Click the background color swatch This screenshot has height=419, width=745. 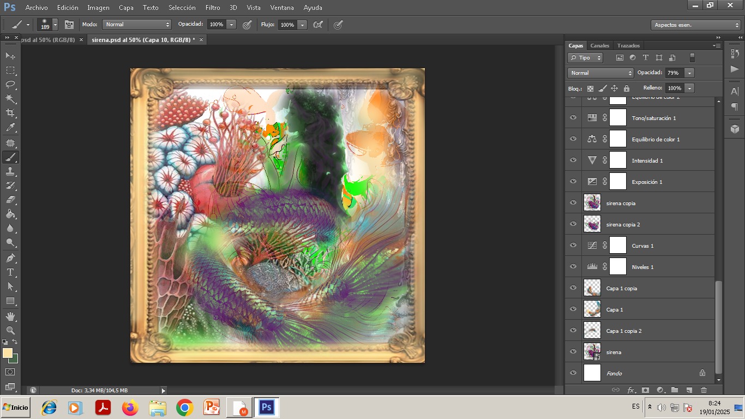click(14, 359)
